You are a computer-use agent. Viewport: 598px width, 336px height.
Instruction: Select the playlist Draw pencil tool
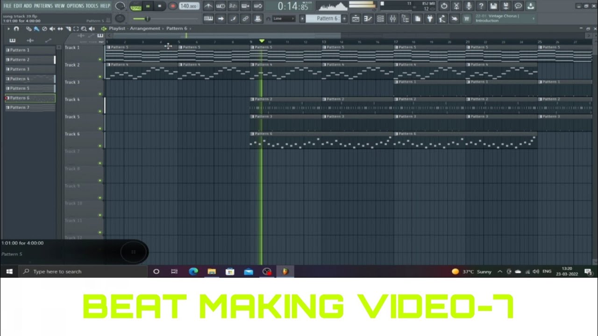tap(29, 28)
